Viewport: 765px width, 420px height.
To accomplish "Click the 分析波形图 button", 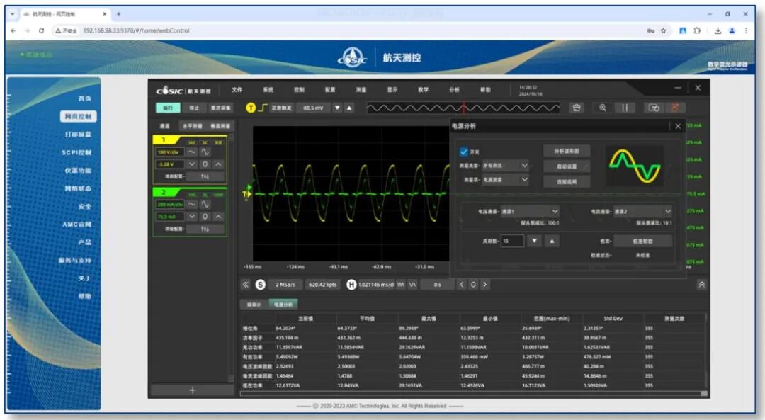I will [x=567, y=152].
